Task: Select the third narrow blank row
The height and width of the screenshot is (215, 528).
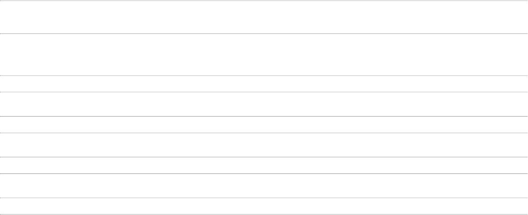Action: [264, 165]
